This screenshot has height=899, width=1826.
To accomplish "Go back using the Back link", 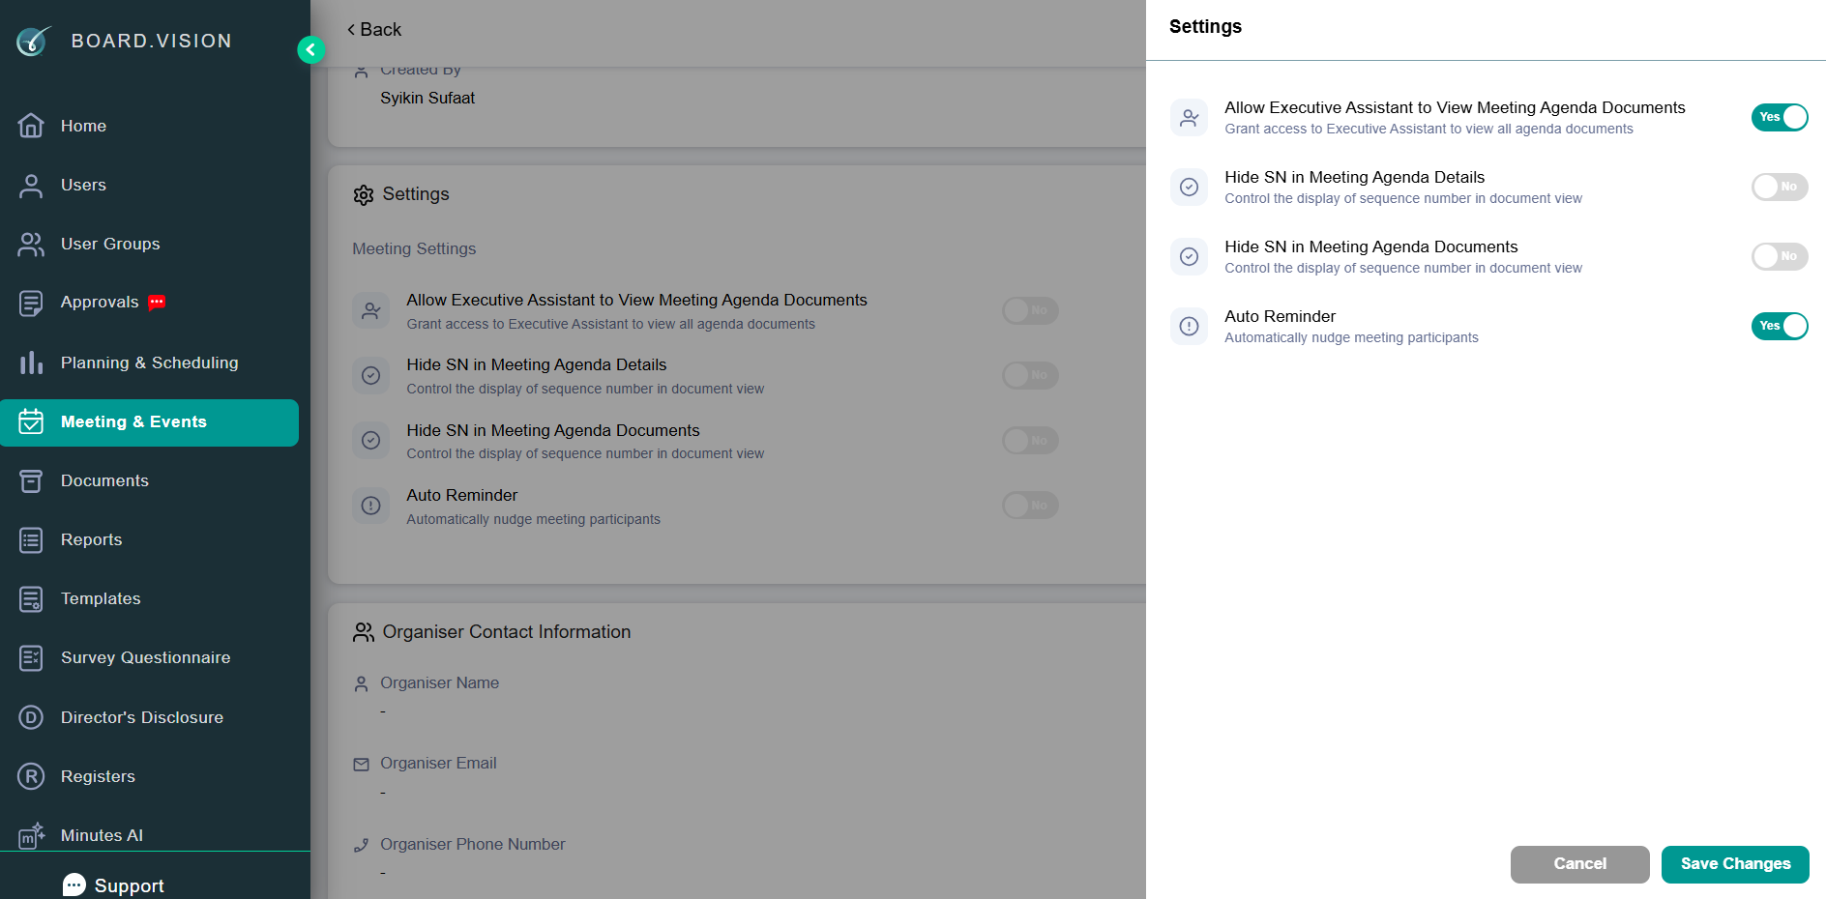I will coord(374,30).
